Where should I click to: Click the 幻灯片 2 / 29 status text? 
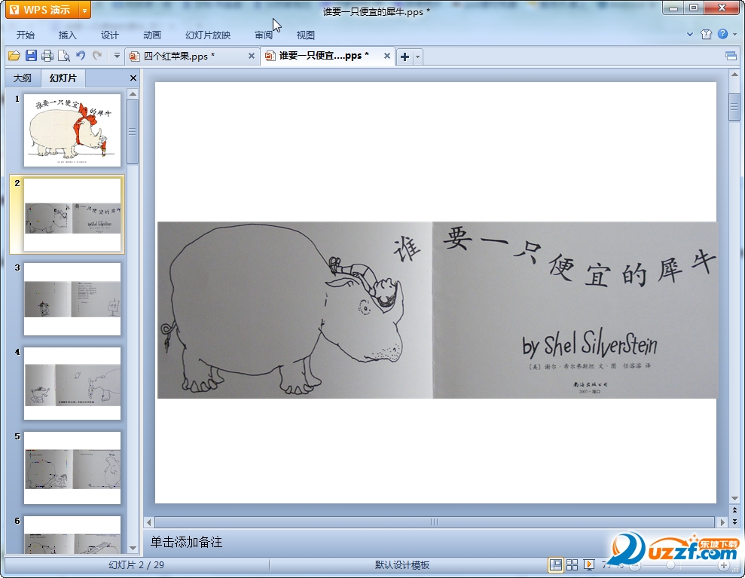136,565
